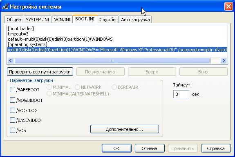This screenshot has height=157, width=235.
Task: Open the WIN.INI tab
Action: pyautogui.click(x=62, y=20)
